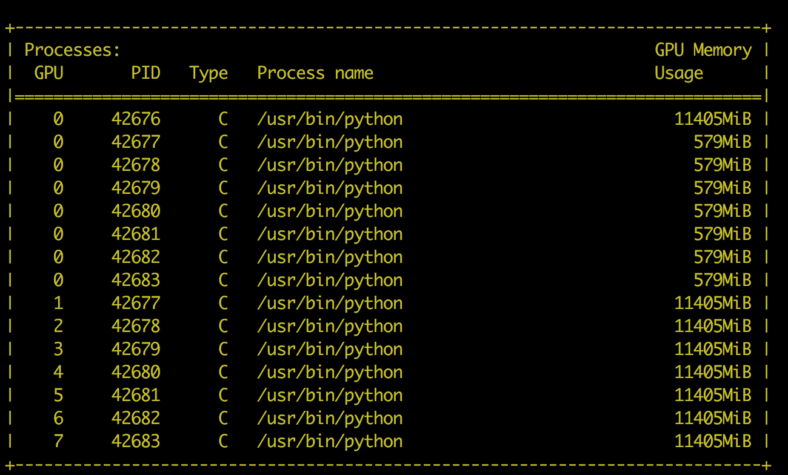Click the "Usage" column header
Image resolution: width=788 pixels, height=475 pixels.
click(x=678, y=73)
